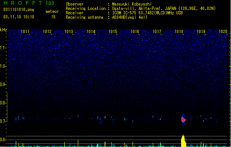Click the 0.9 kHz frequency axis label
Screen dimensions: 231x147
pyautogui.click(x=3, y=85)
